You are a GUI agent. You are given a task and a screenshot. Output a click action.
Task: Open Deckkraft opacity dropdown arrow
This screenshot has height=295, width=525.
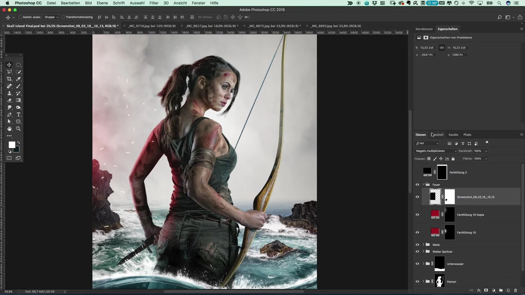click(486, 151)
